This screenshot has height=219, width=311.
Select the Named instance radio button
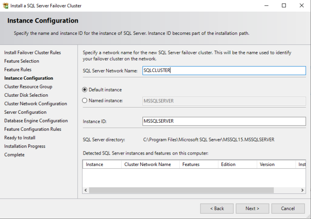85,100
